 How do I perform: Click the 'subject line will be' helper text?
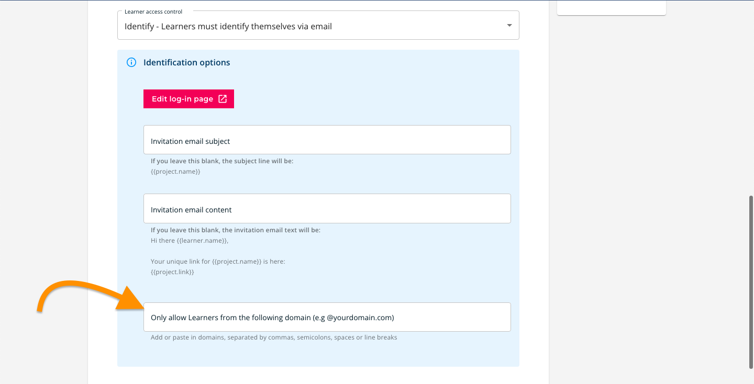click(x=222, y=161)
